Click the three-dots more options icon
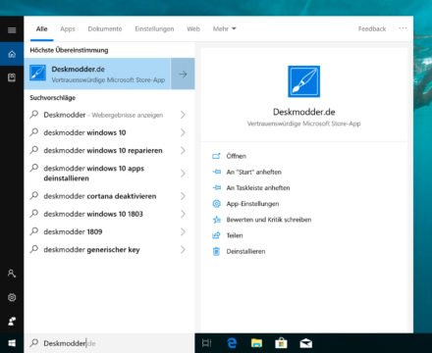Viewport: 432px width, 353px height. click(x=403, y=28)
